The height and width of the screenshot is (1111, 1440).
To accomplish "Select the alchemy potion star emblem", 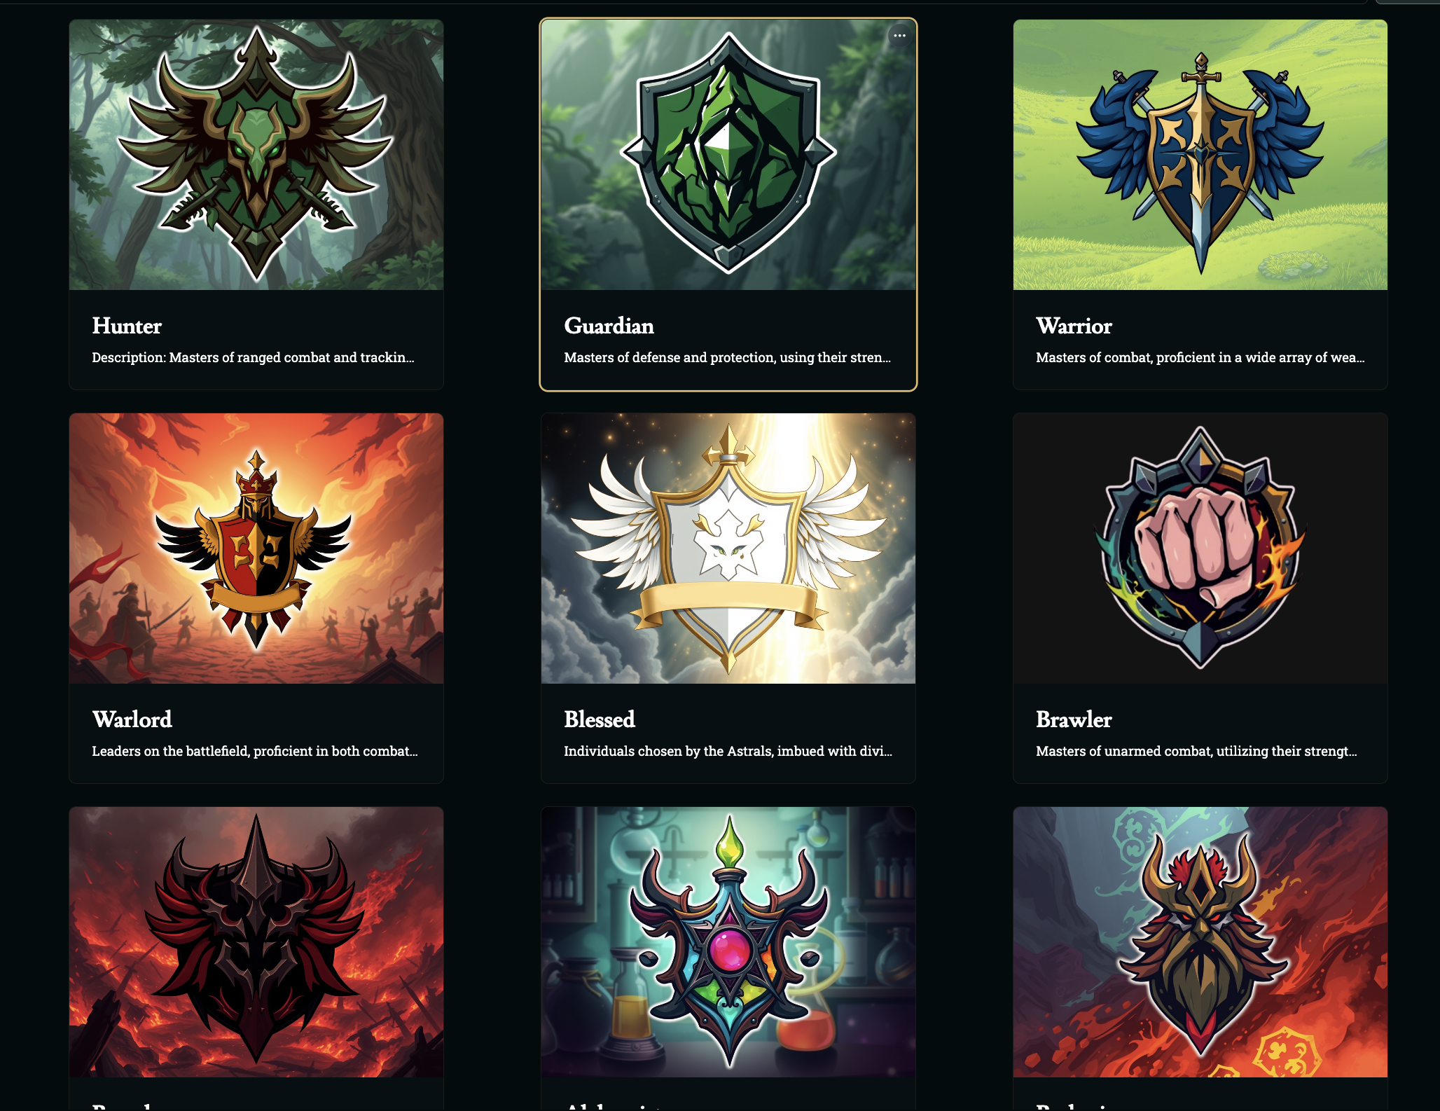I will [x=728, y=942].
